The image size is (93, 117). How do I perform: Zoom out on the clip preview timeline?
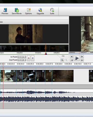tap(66, 60)
